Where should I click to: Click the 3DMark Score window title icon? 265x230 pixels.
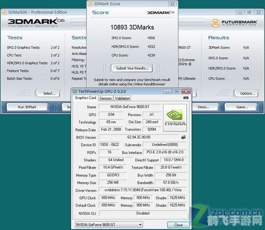point(90,4)
